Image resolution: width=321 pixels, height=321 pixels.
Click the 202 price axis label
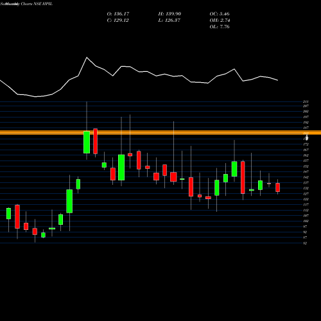click(x=306, y=111)
